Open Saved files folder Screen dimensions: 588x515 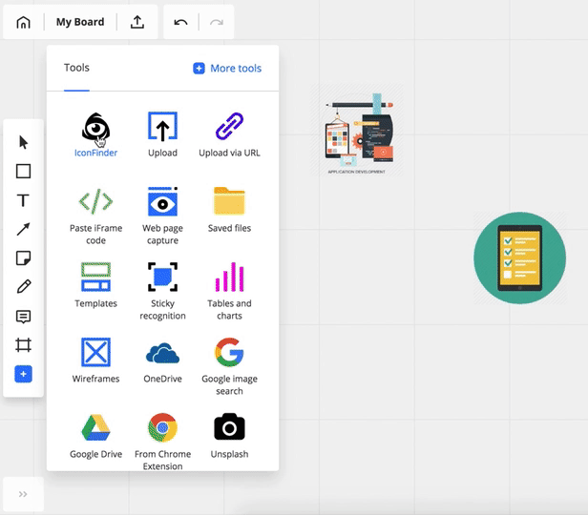(x=229, y=203)
